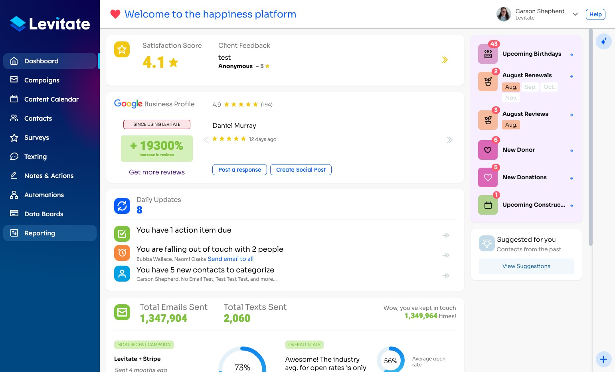
Task: Click the Automations sidebar icon
Action: pos(14,195)
